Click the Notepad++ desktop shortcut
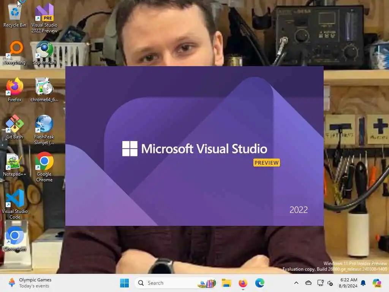Image resolution: width=389 pixels, height=292 pixels. pyautogui.click(x=15, y=164)
